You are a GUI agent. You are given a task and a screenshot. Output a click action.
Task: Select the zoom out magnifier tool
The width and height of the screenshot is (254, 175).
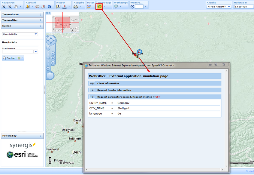[10, 7]
